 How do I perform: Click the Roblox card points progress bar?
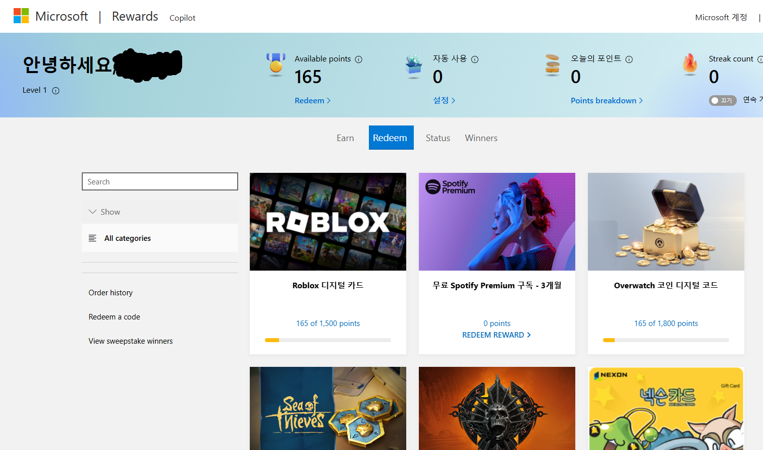pos(328,340)
